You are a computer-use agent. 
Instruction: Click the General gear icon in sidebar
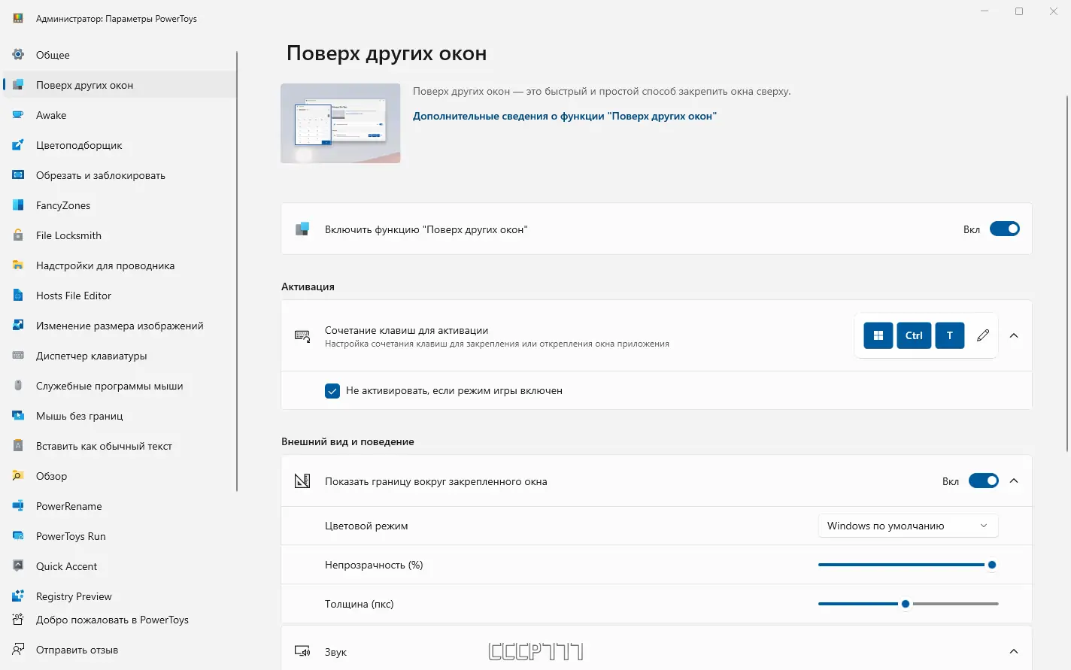click(x=18, y=54)
